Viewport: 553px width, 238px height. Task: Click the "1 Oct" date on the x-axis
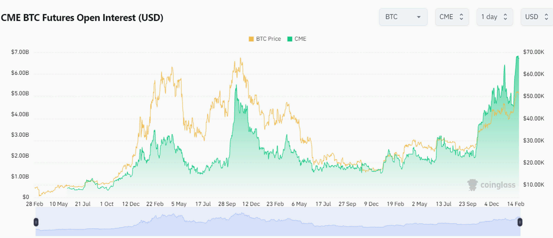coord(106,204)
